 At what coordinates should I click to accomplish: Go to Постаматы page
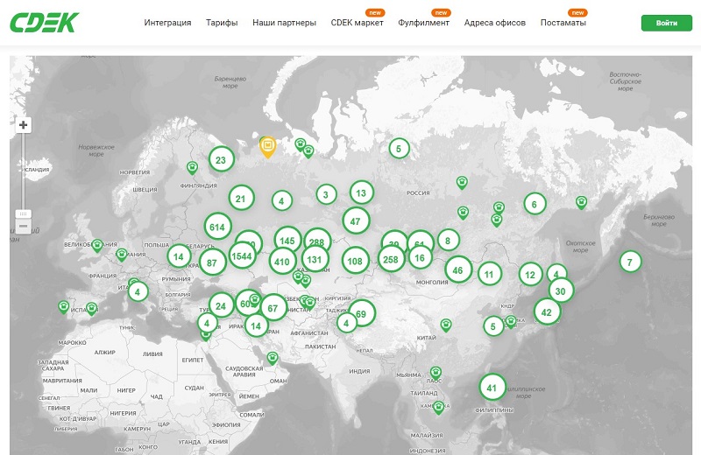[563, 23]
